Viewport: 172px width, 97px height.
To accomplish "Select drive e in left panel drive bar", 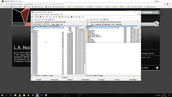I will click(39, 20).
